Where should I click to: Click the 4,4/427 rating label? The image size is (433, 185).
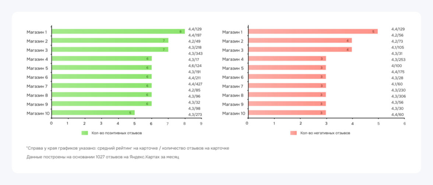pyautogui.click(x=195, y=84)
